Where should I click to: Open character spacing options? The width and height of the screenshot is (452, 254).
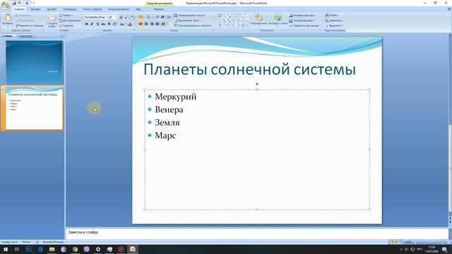pos(115,24)
